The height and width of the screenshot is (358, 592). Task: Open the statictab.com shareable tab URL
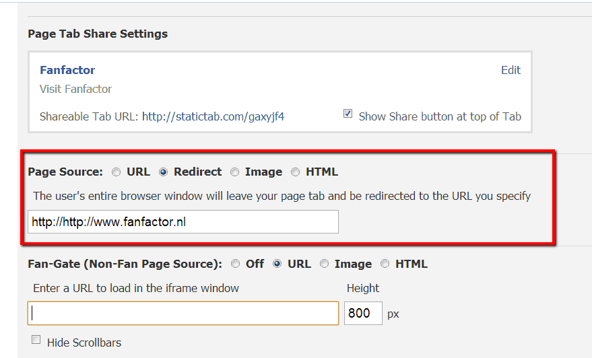(x=213, y=116)
